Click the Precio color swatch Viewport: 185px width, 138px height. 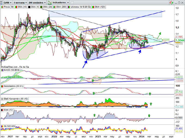click(2, 7)
